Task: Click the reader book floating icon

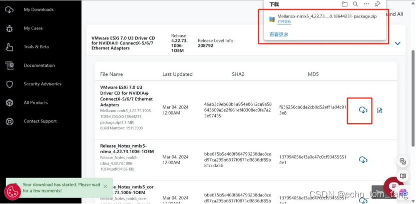Action: tap(403, 176)
